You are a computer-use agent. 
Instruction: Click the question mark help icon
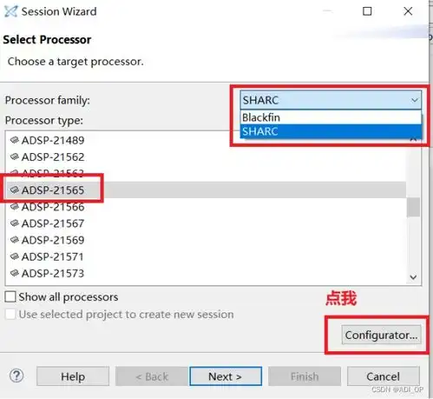point(16,376)
